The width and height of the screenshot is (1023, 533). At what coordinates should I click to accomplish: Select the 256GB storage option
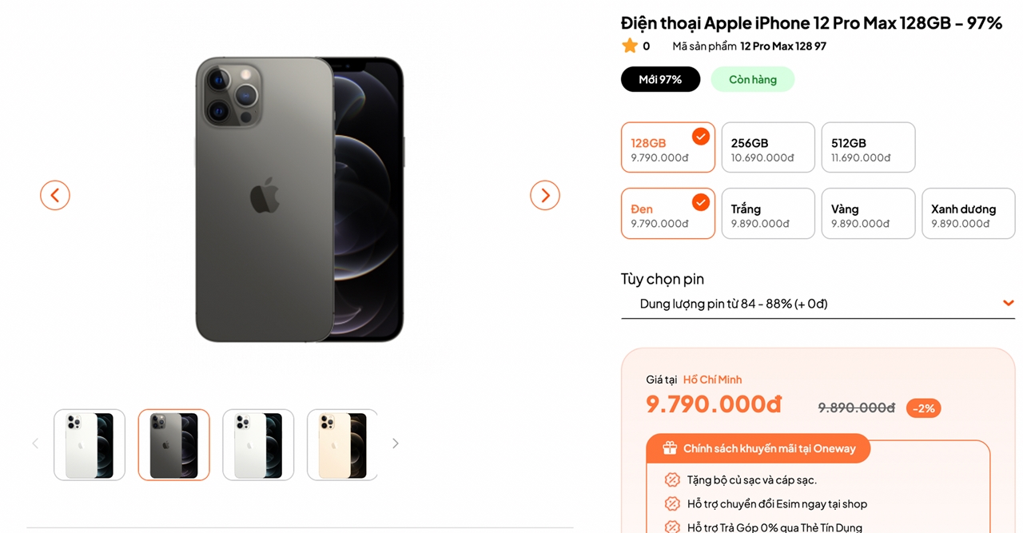768,147
